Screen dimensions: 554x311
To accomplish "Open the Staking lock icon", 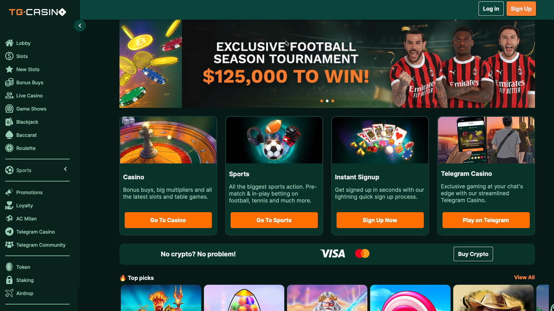I will 9,280.
